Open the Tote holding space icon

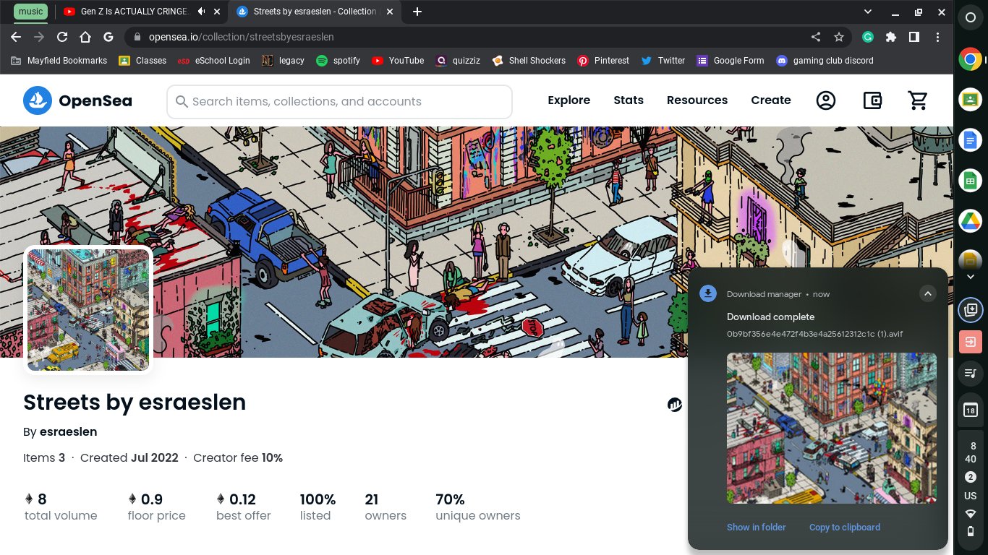[970, 311]
